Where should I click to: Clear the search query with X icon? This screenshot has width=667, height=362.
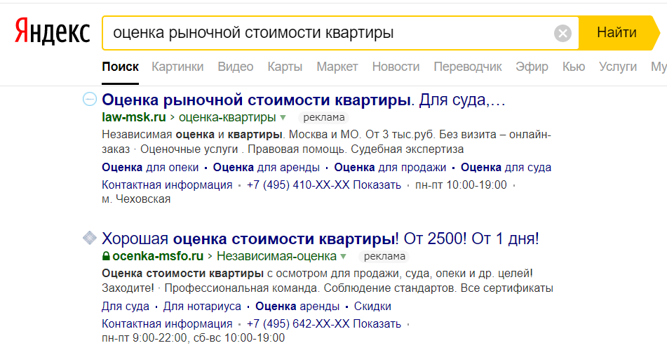tap(562, 33)
